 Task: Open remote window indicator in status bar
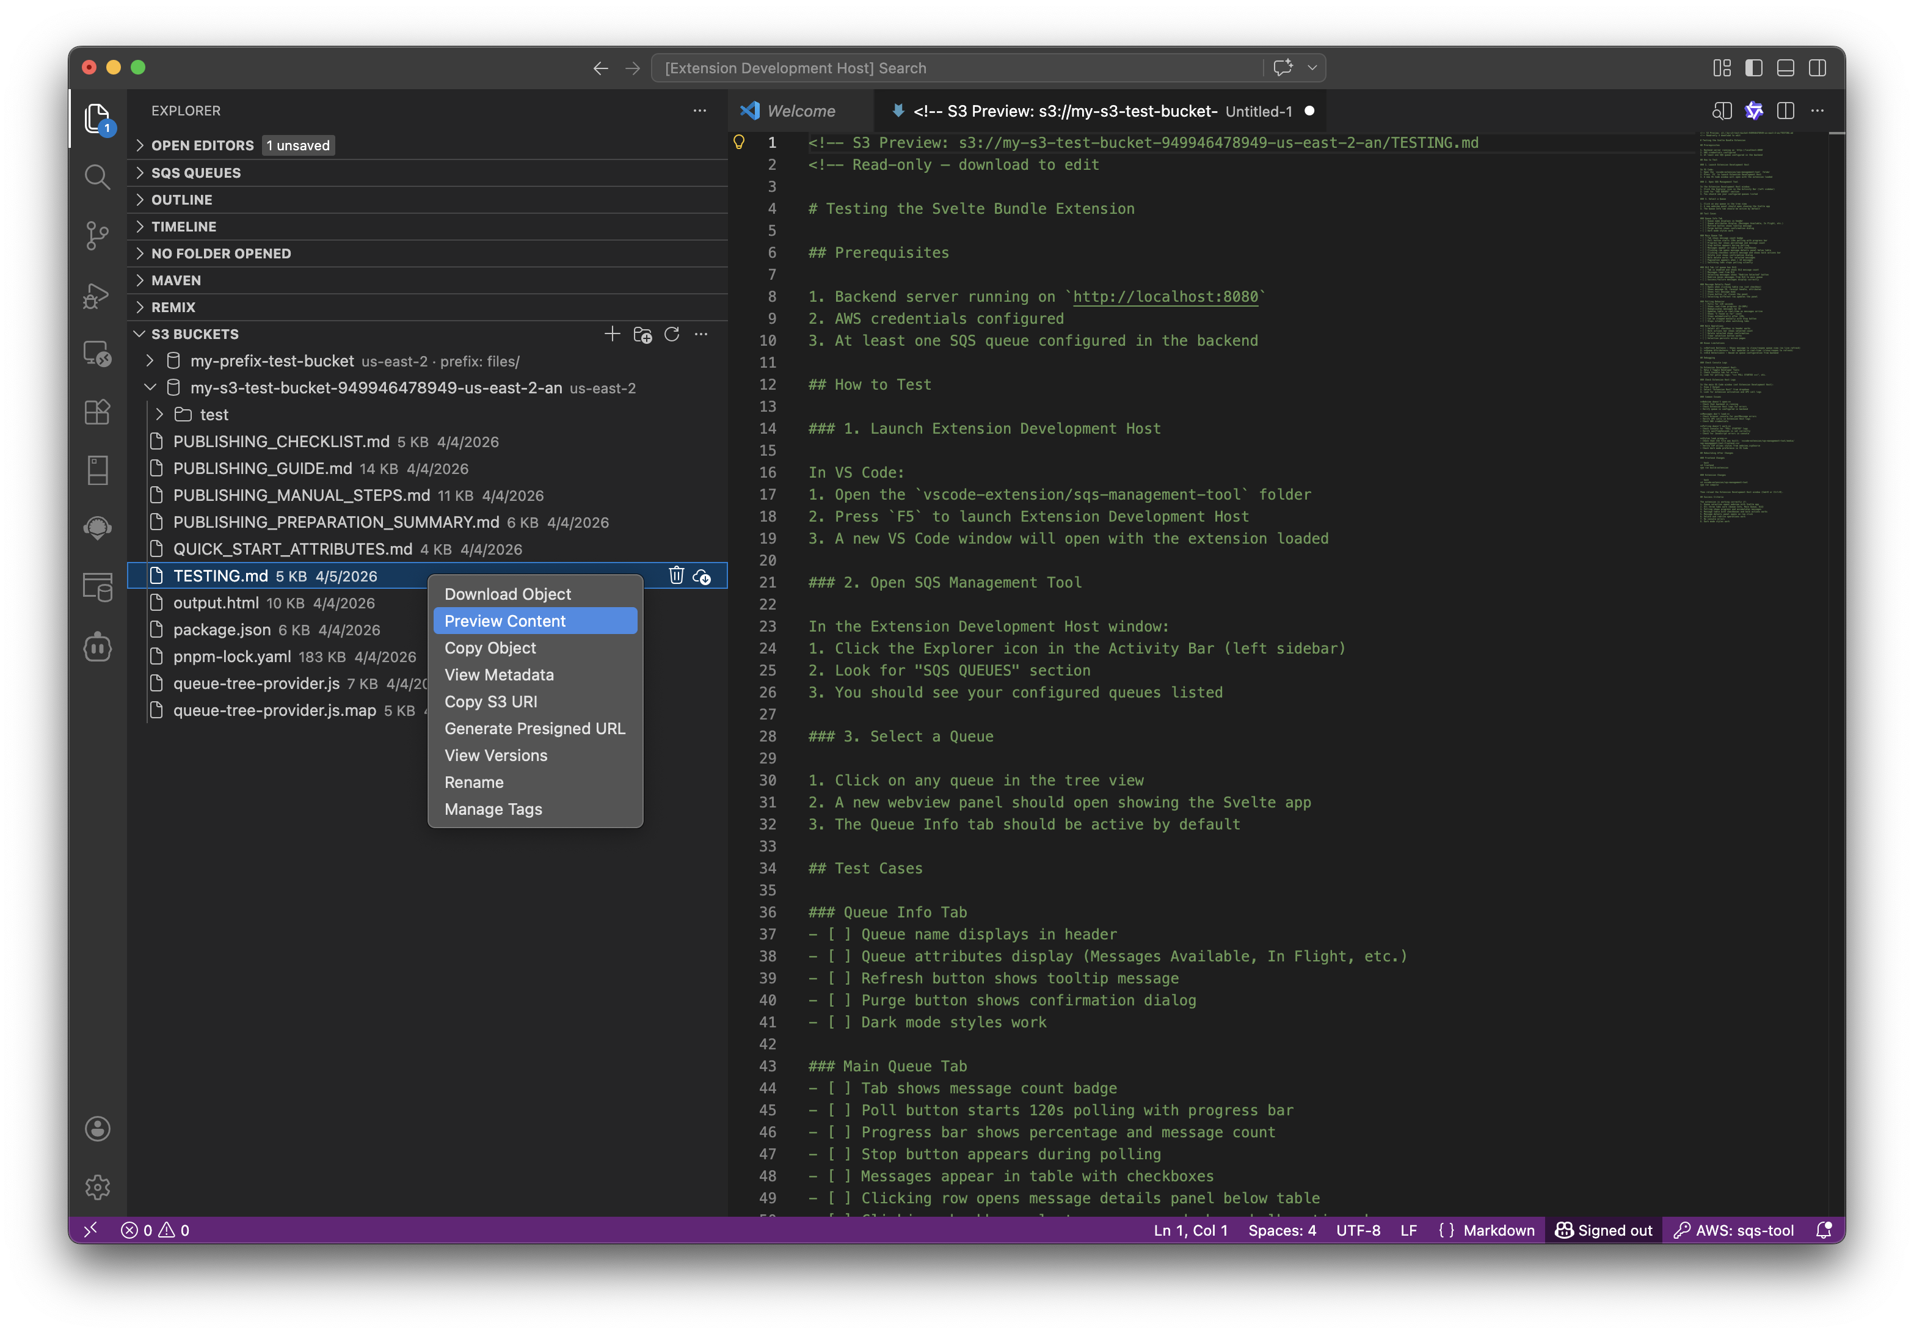click(x=91, y=1230)
